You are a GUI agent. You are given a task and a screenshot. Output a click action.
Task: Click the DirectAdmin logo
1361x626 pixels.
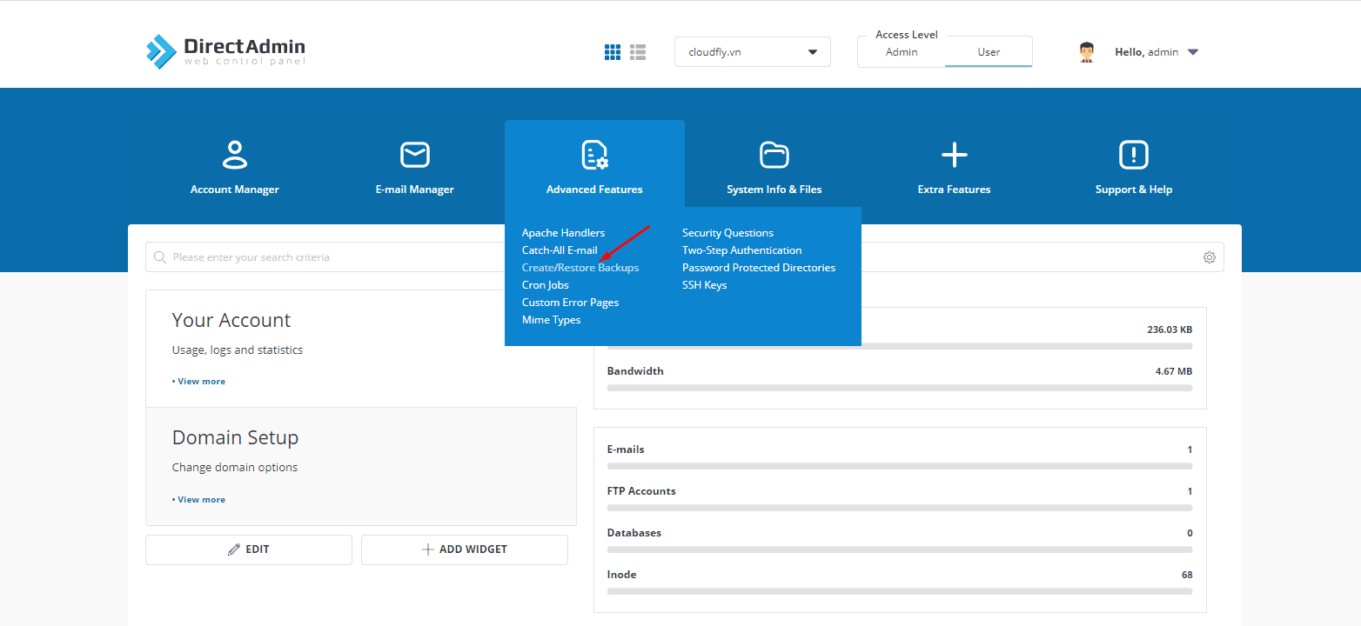(x=225, y=51)
